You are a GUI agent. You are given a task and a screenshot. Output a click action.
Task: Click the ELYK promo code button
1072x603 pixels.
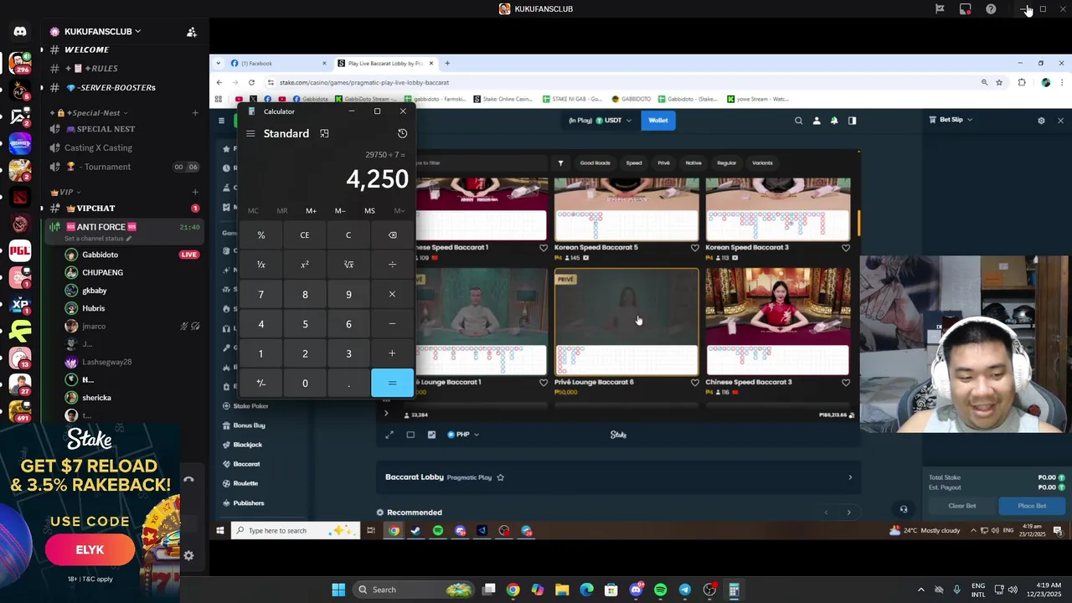point(90,550)
